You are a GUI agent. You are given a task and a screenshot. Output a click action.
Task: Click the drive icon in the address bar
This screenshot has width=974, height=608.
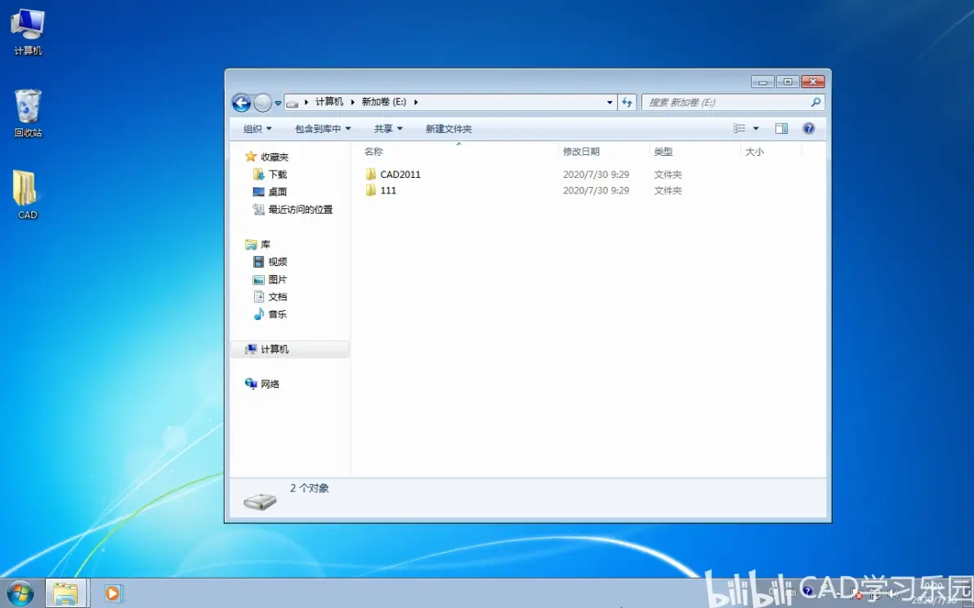click(293, 102)
